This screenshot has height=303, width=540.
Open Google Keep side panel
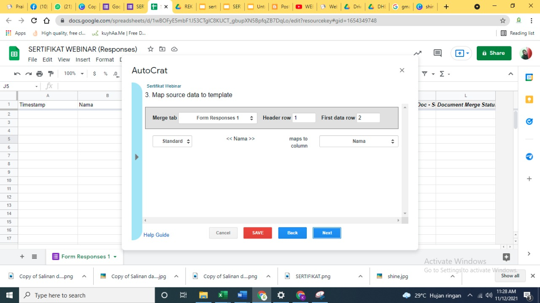tap(529, 99)
